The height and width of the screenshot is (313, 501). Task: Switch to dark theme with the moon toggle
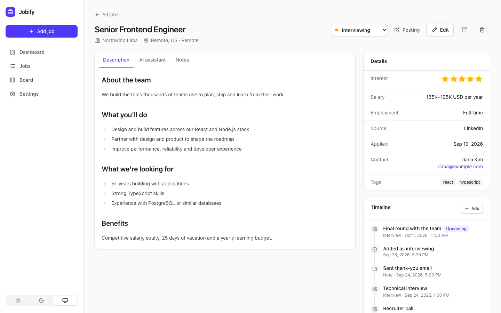click(41, 300)
